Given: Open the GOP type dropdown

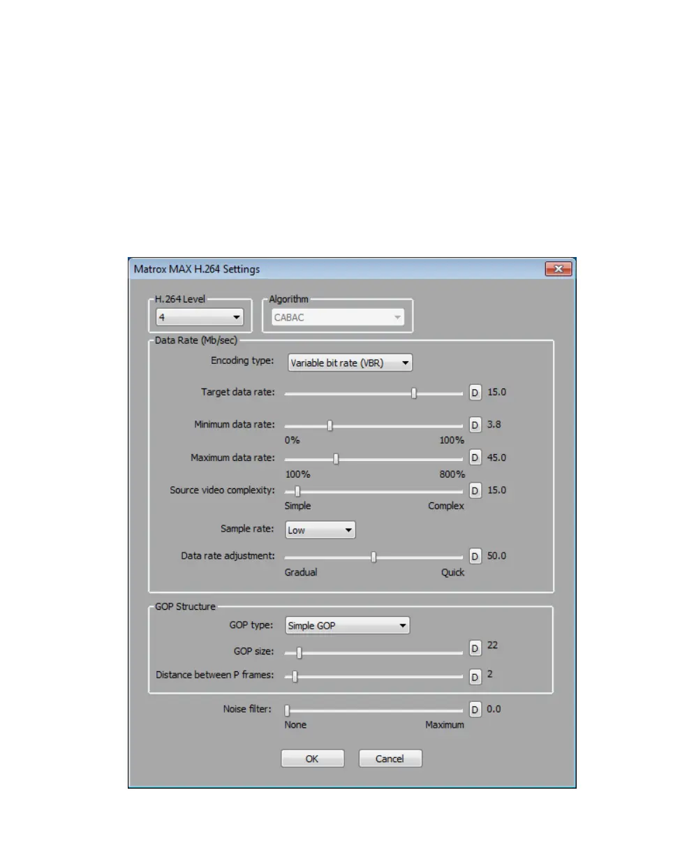Looking at the screenshot, I should coord(348,626).
